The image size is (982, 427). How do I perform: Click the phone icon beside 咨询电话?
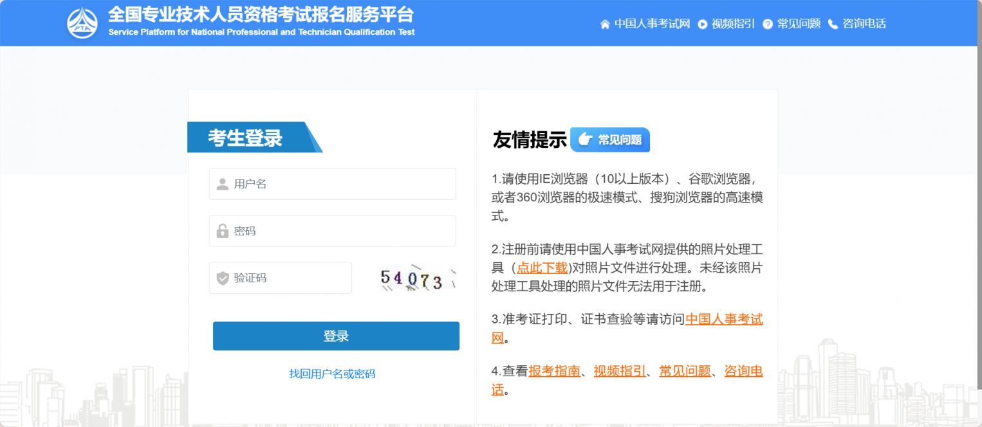click(x=833, y=24)
